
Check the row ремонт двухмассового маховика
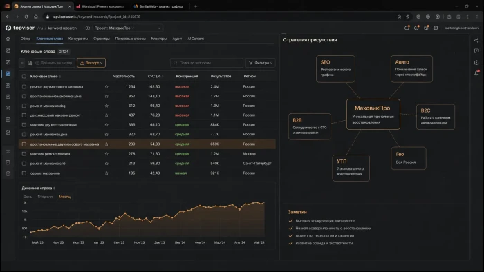click(24, 87)
